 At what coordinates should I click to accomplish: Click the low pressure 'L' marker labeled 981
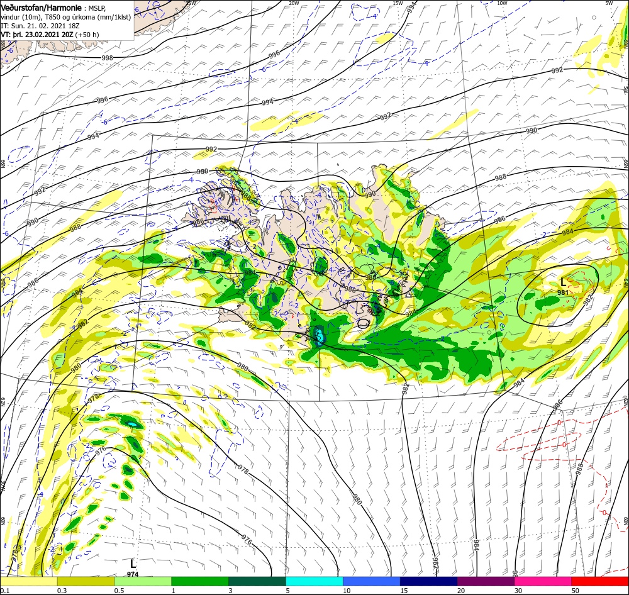pos(563,282)
